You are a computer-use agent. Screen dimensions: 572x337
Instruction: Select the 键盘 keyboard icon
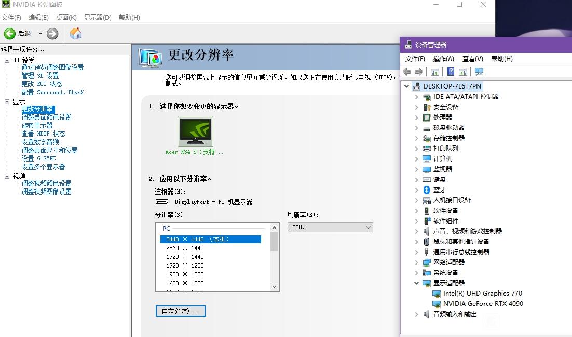pos(427,180)
